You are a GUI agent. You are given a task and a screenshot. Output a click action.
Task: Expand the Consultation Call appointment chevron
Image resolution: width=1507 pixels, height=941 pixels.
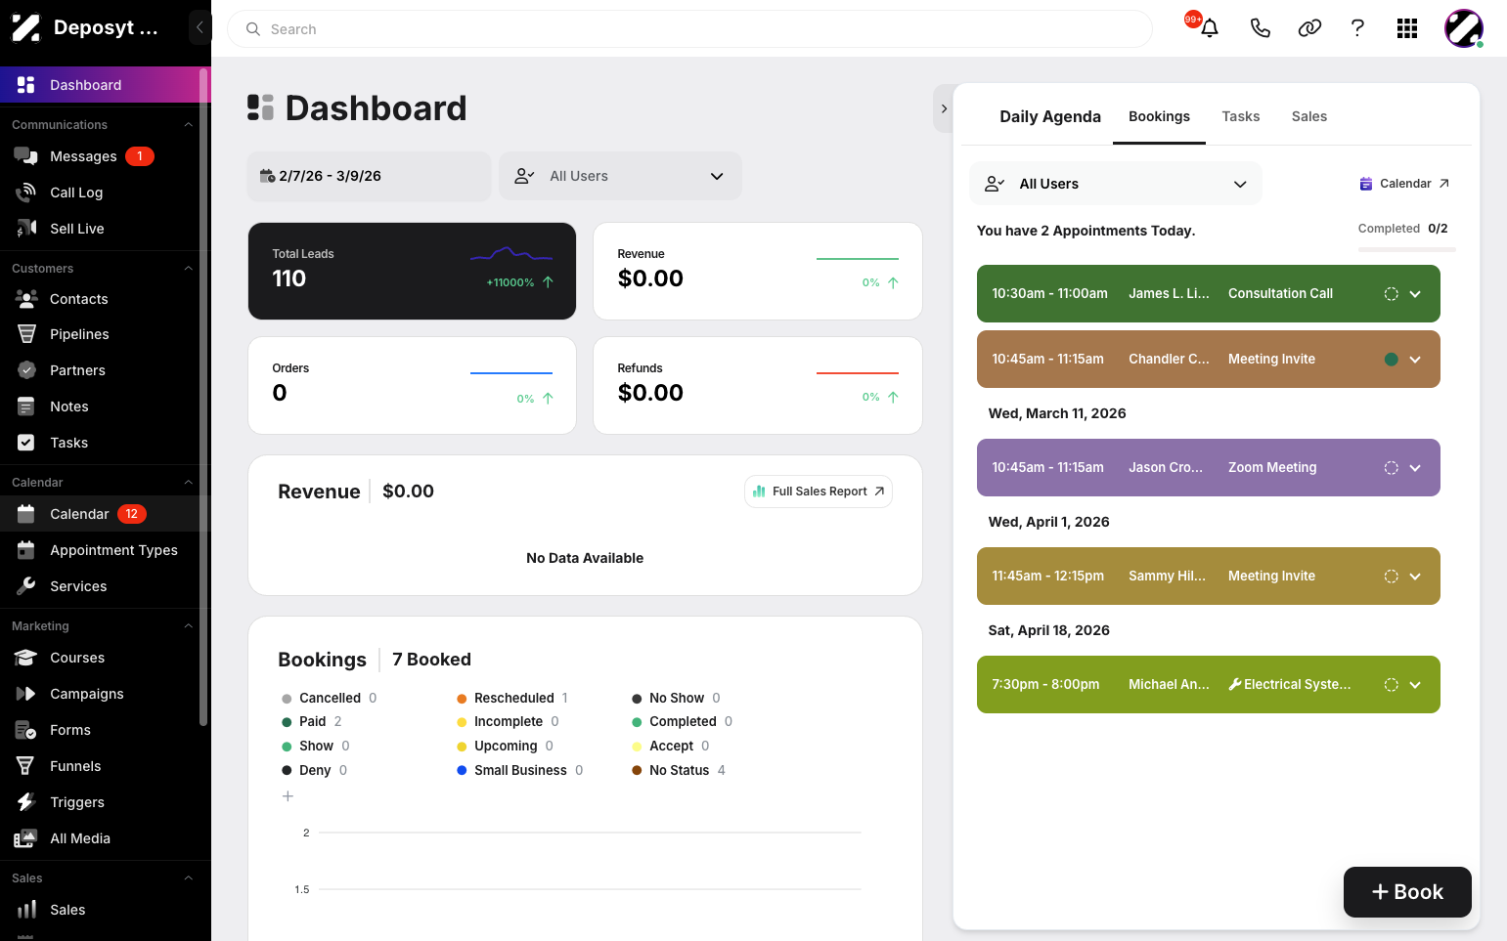pyautogui.click(x=1415, y=294)
